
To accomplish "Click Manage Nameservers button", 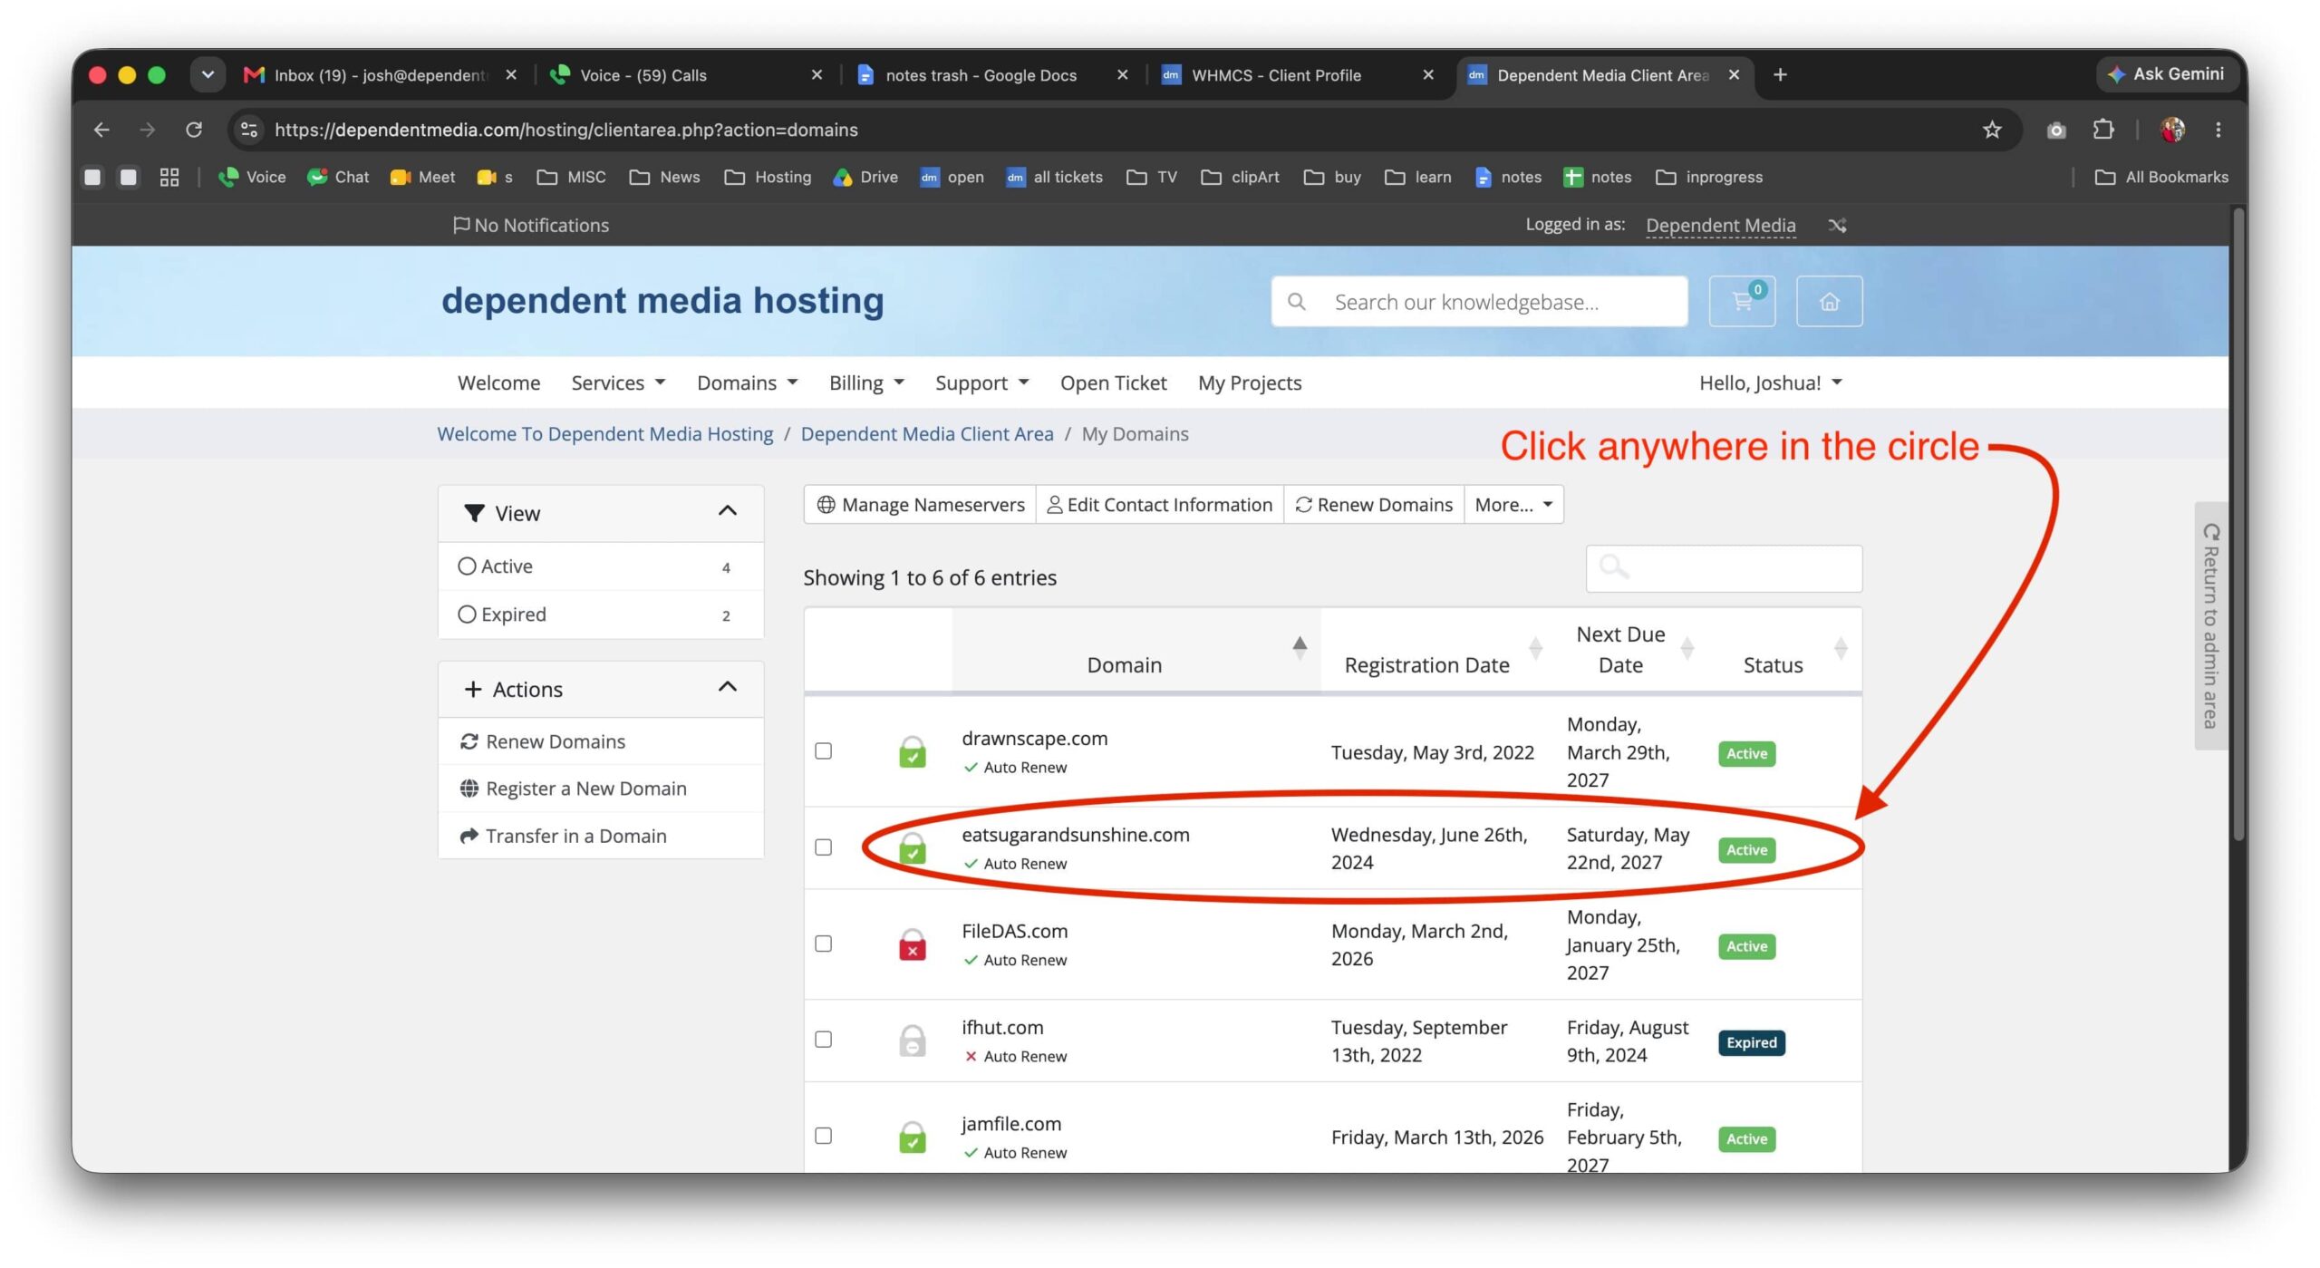I will coord(920,505).
